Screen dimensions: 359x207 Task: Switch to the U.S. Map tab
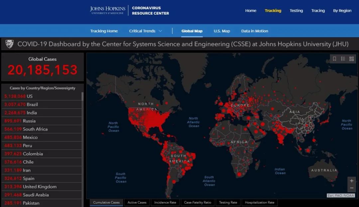(x=222, y=31)
